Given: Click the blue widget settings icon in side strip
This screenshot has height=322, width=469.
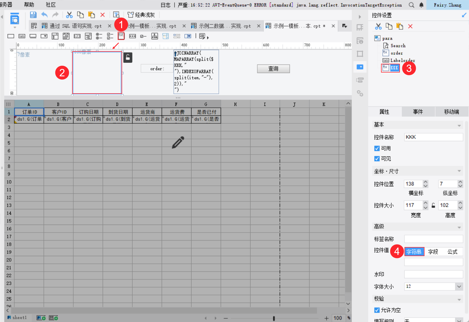Looking at the screenshot, I should (x=360, y=67).
